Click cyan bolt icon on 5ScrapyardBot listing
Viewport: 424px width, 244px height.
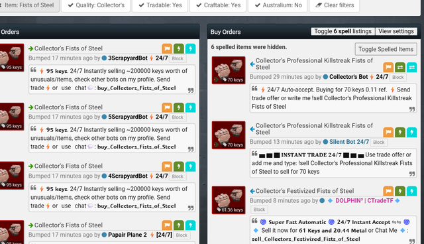pos(190,107)
